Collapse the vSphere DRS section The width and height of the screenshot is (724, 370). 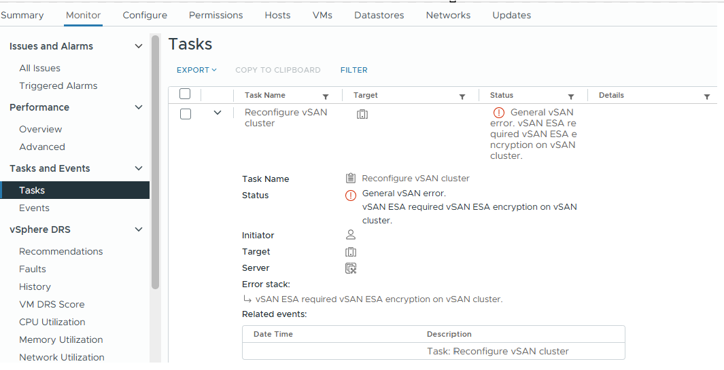[x=139, y=229]
